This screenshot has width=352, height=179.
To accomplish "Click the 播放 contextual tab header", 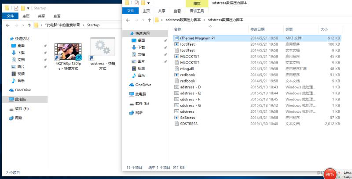I will [197, 4].
